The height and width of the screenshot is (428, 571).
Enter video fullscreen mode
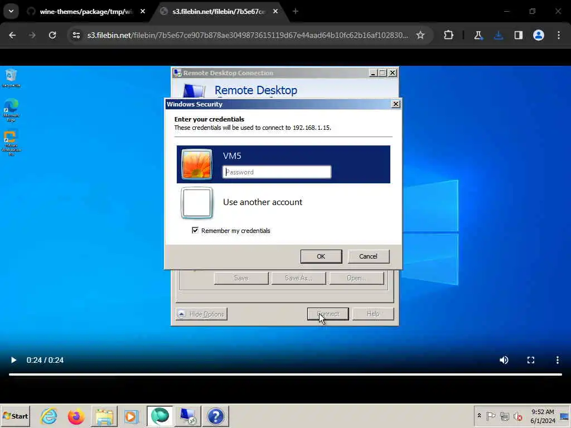click(x=531, y=360)
